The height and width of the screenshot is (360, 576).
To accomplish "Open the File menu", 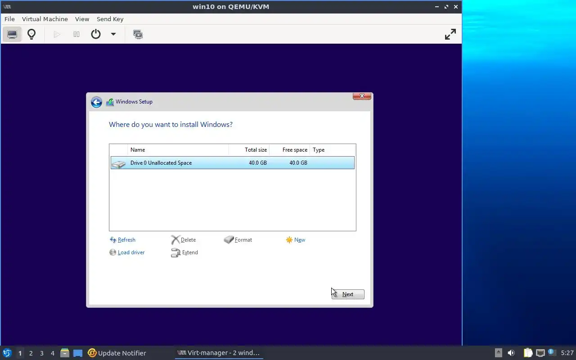I will pos(9,19).
